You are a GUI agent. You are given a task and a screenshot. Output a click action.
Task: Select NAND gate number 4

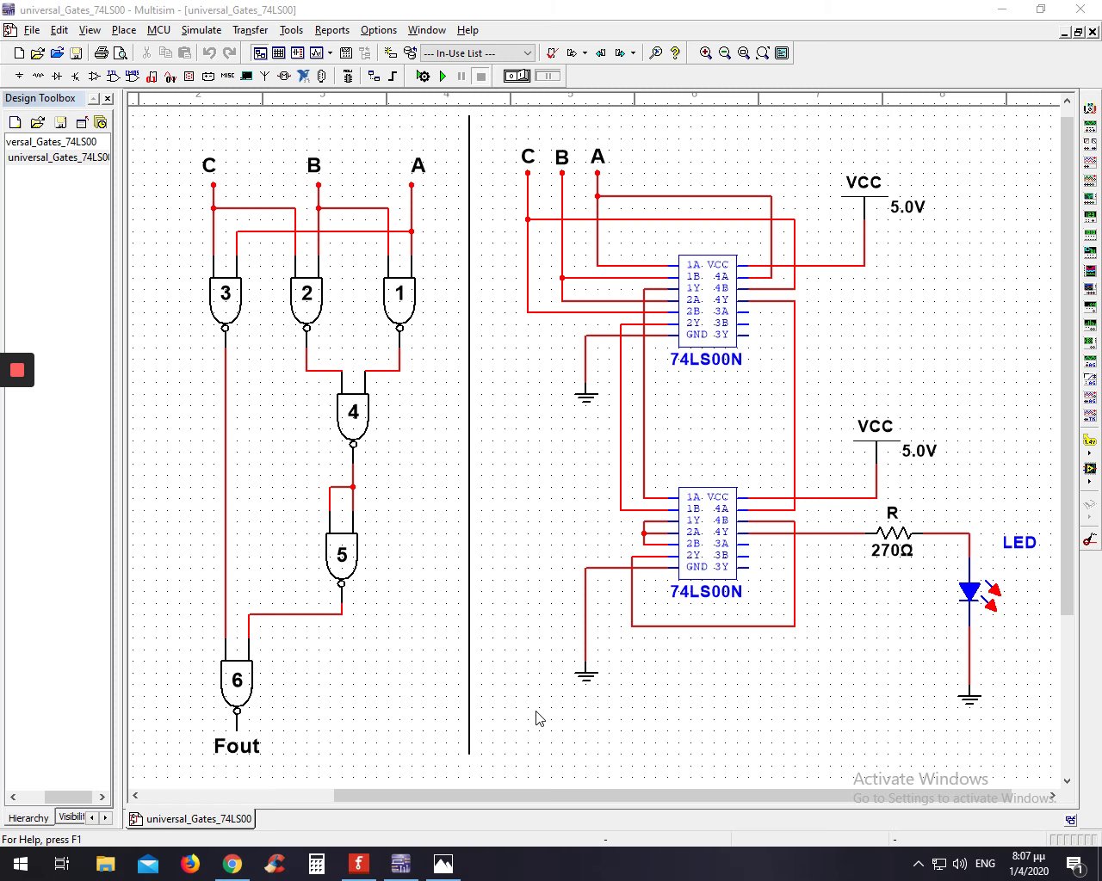pyautogui.click(x=353, y=416)
